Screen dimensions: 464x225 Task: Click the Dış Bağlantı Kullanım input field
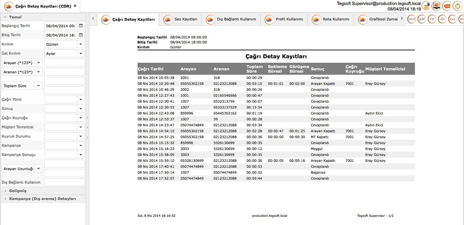click(64, 182)
